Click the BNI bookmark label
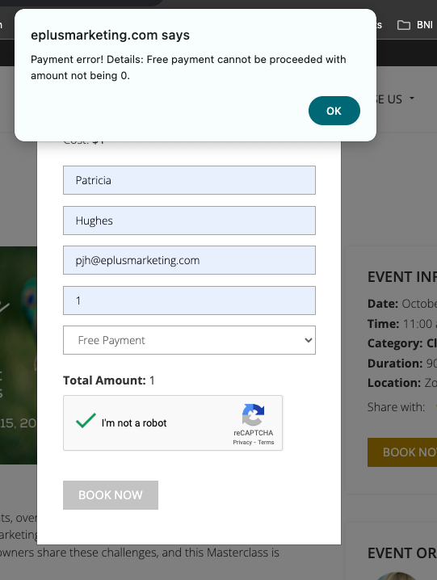 (x=424, y=25)
